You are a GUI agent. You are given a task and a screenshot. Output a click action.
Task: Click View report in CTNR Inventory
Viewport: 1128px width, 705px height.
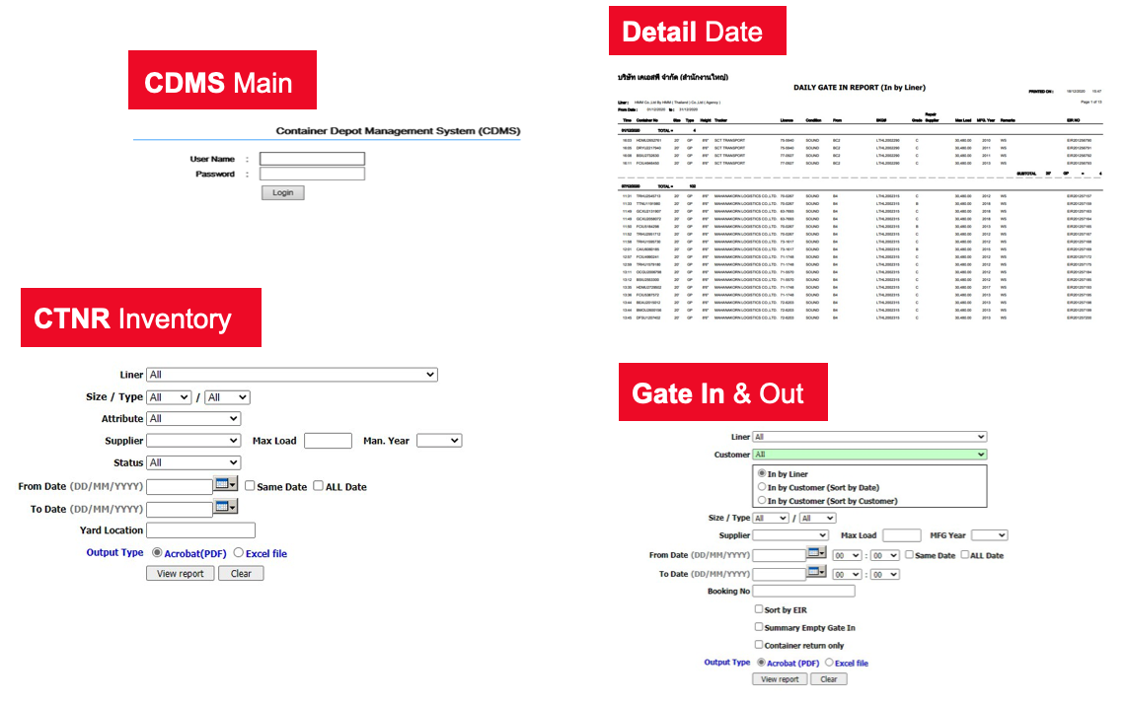pos(181,574)
